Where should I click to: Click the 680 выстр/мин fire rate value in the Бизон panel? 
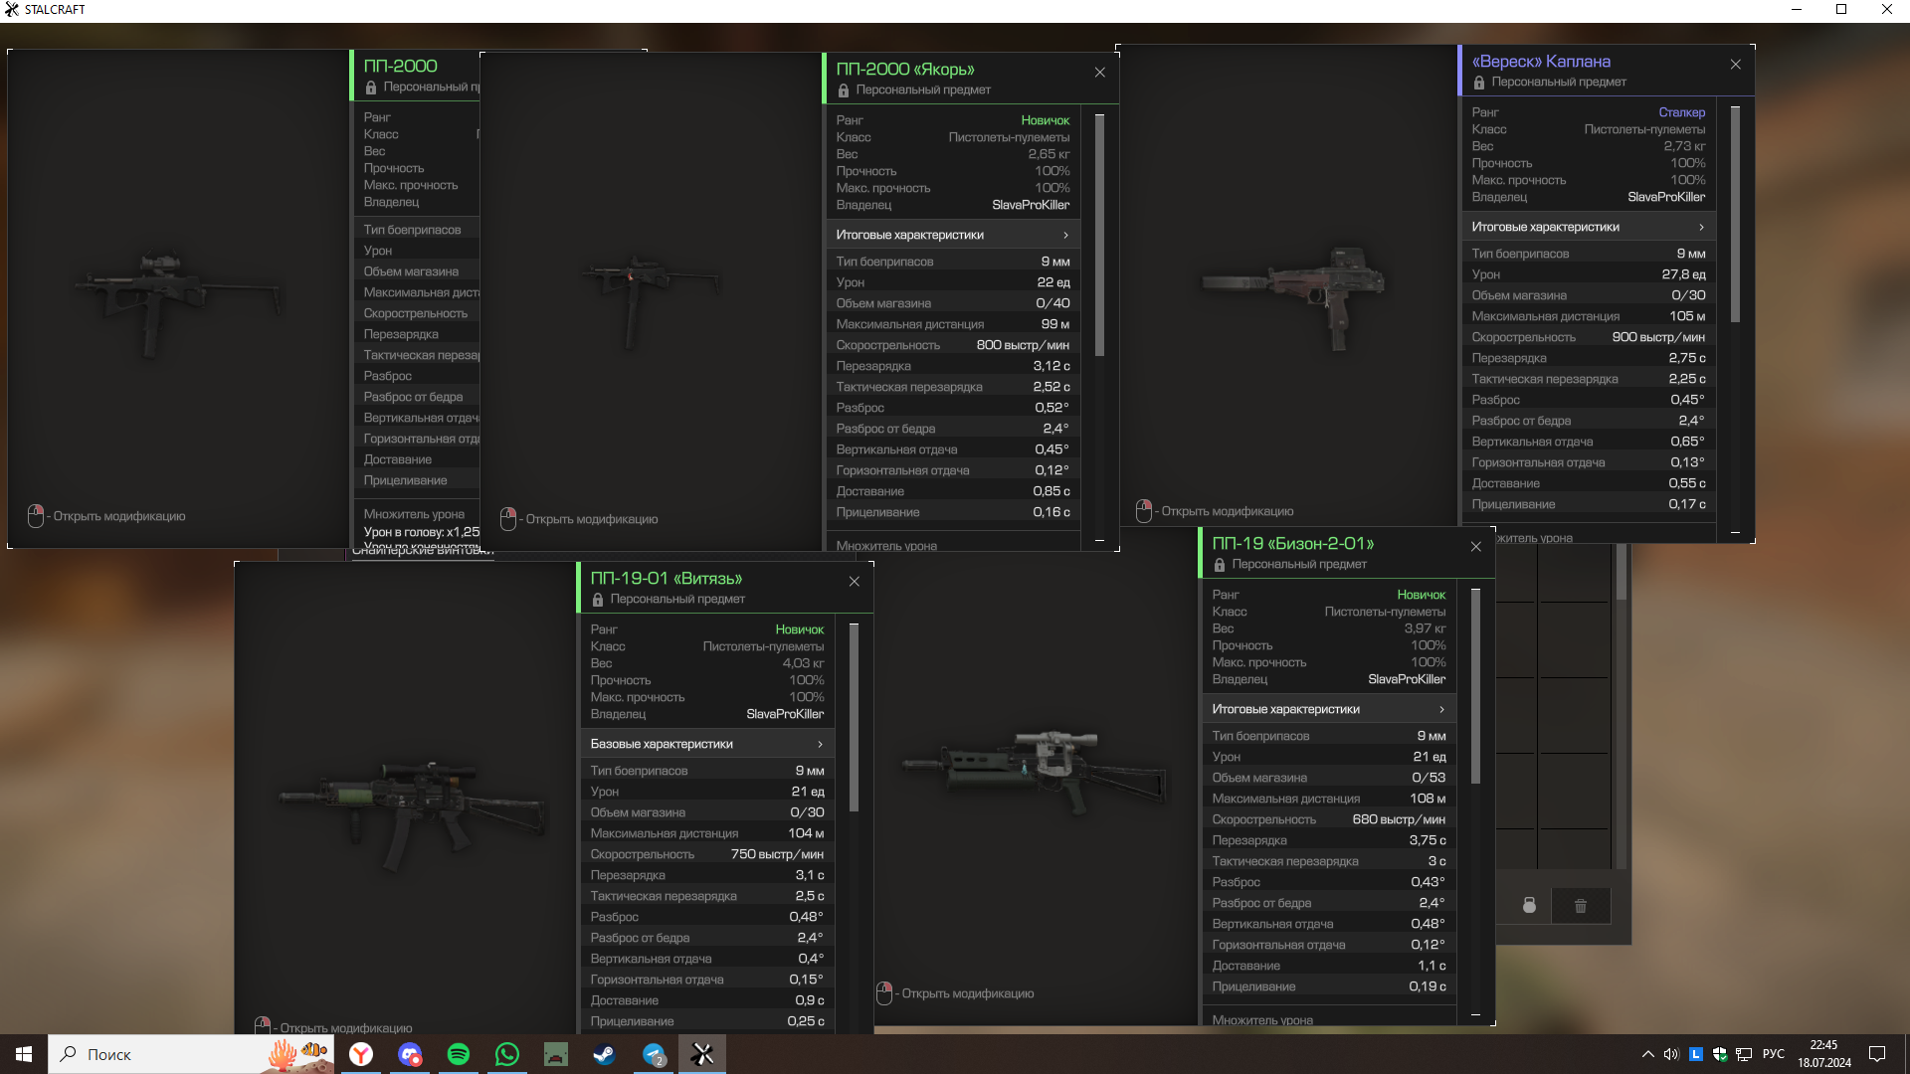[x=1399, y=819]
